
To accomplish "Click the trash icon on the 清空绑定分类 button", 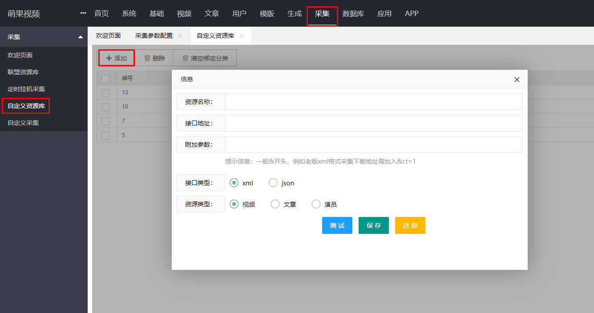I will (x=185, y=58).
